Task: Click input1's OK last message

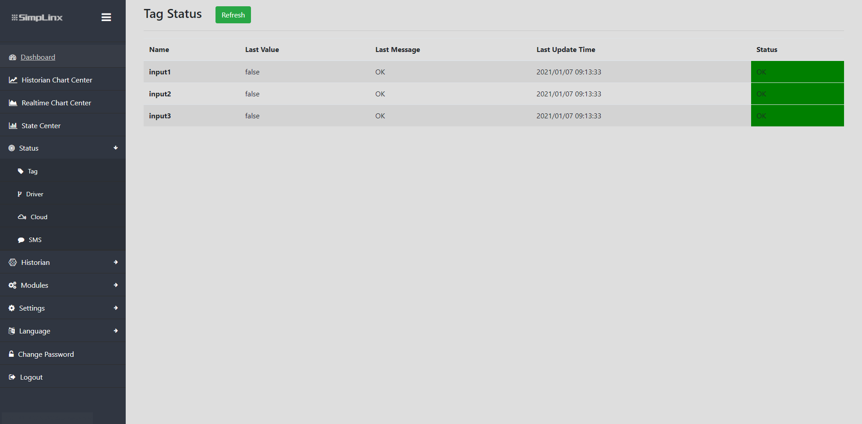Action: [x=380, y=72]
